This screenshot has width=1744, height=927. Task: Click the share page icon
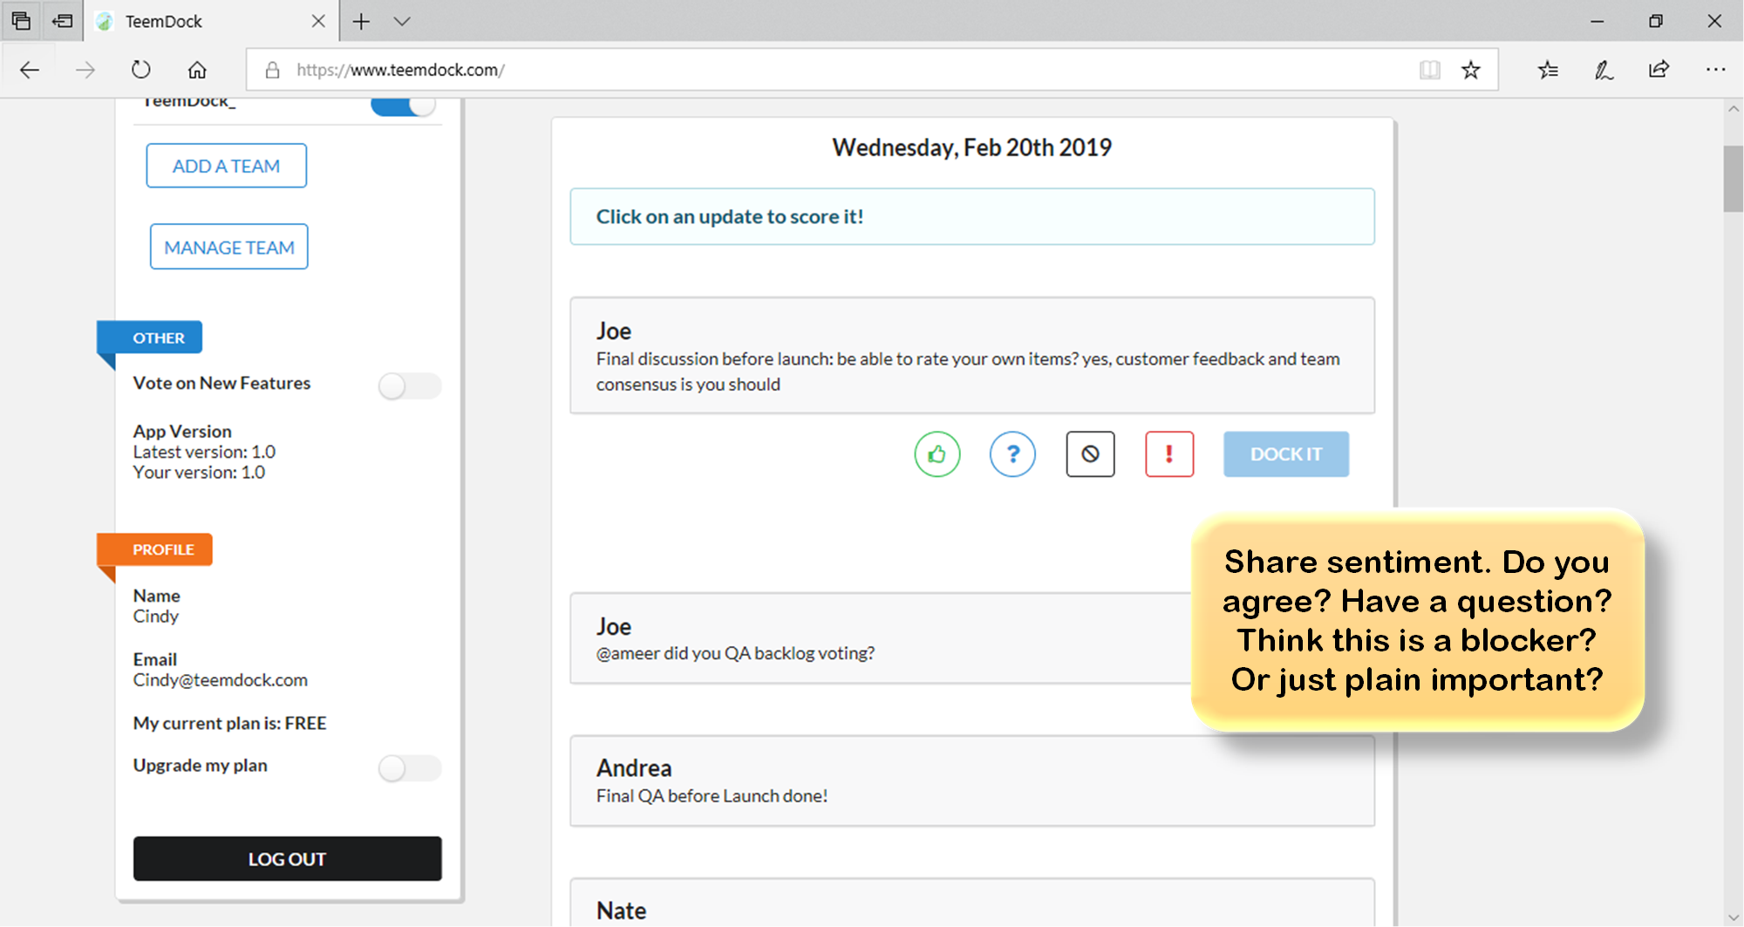[1659, 70]
